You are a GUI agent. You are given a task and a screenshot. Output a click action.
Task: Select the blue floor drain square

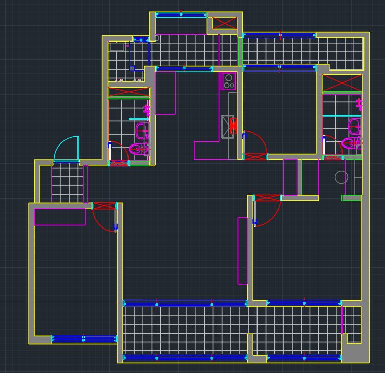point(132,68)
